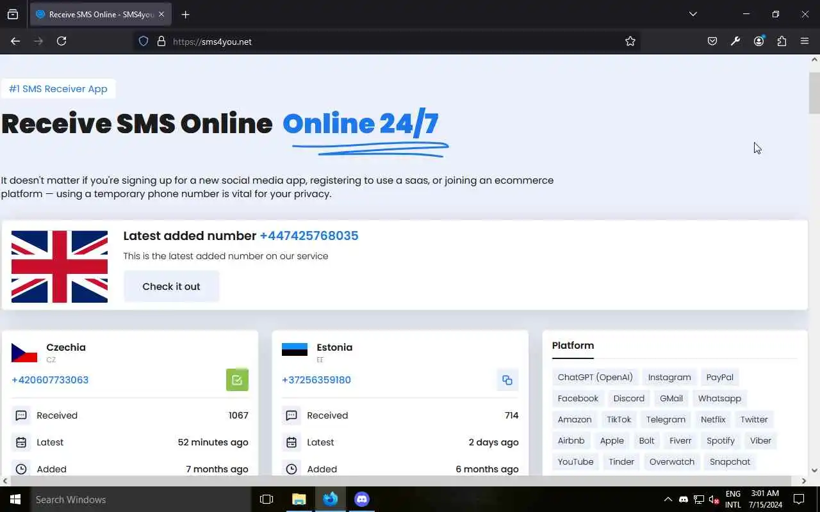Open the latest number +447425768035 link
The image size is (820, 512).
click(x=309, y=236)
